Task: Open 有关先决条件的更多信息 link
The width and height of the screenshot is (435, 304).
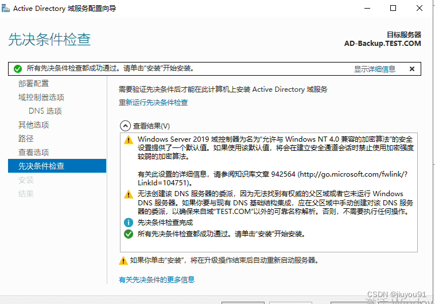Action: pyautogui.click(x=157, y=279)
